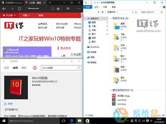The height and width of the screenshot is (124, 166).
Task: Open Win10指南 app thumbnail image
Action: 16,87
